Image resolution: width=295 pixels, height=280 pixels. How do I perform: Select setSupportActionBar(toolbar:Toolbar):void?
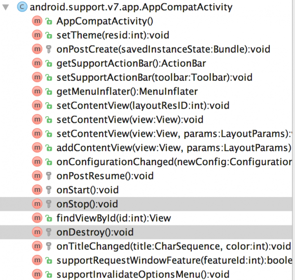tap(154, 77)
